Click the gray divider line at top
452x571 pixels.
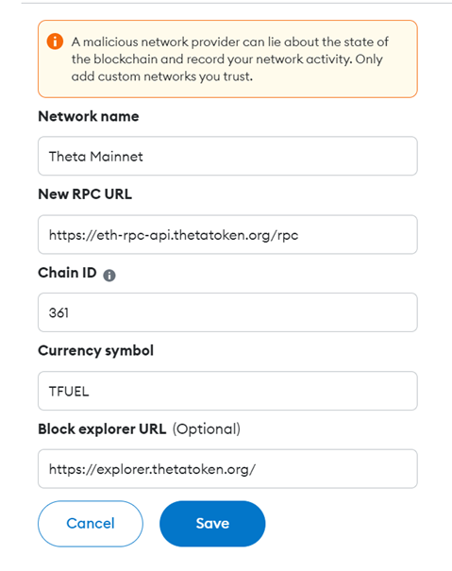237,3
